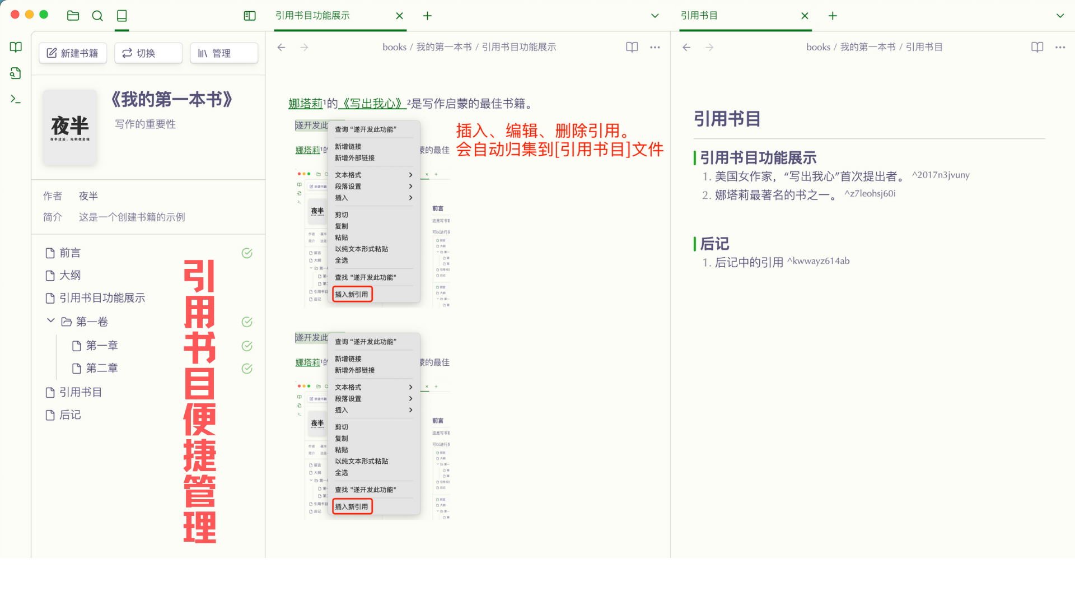Collapse the 第一卷 folder
1075x605 pixels.
(50, 321)
